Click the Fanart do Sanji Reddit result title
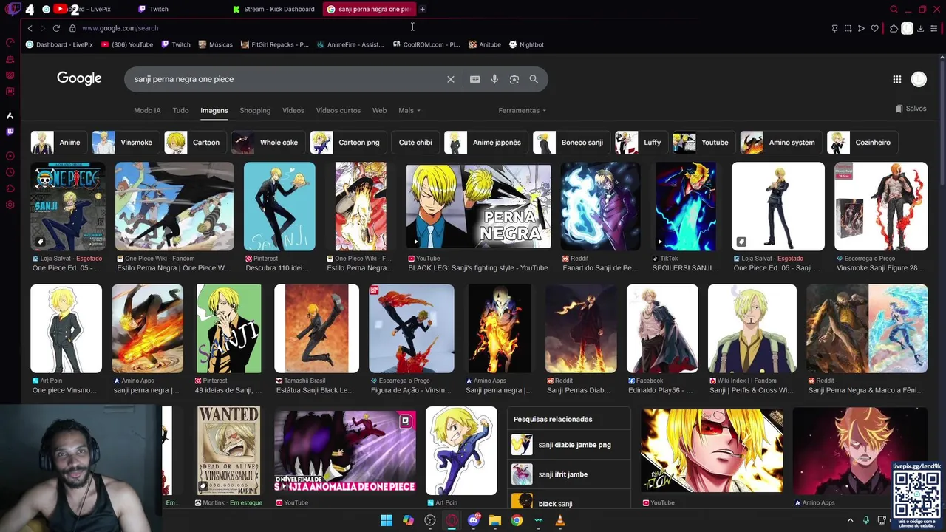This screenshot has width=946, height=532. pyautogui.click(x=599, y=268)
